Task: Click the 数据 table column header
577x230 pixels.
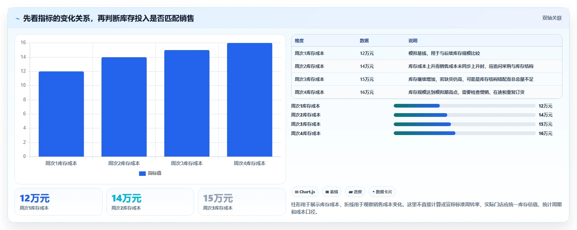Action: click(364, 41)
